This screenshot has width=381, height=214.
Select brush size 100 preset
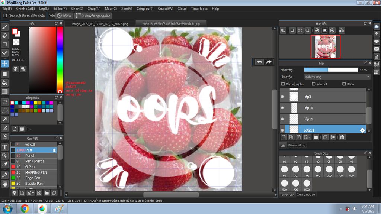point(307,171)
